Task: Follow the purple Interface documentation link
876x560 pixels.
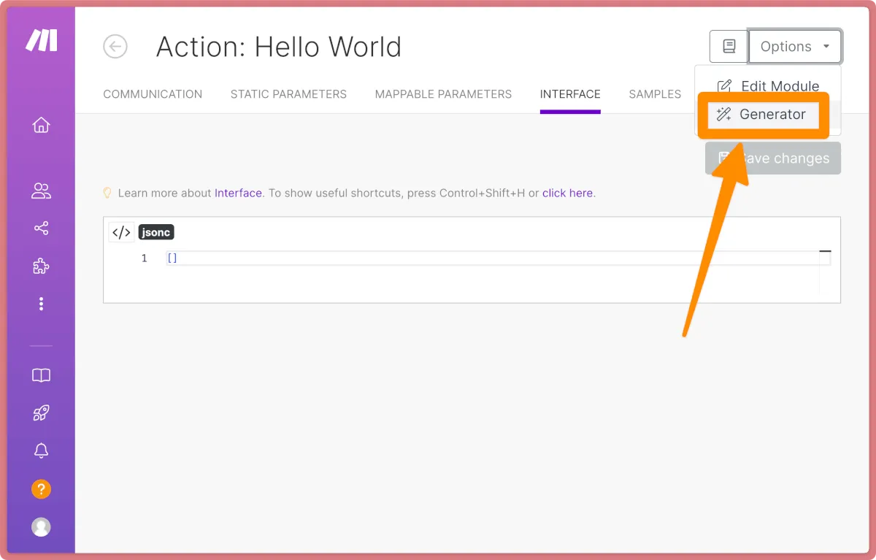Action: (x=238, y=193)
